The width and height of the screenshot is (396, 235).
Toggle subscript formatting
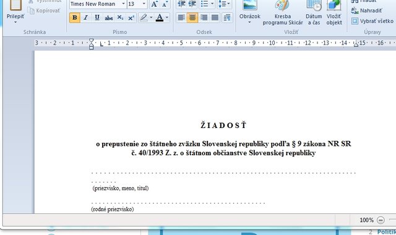[120, 18]
